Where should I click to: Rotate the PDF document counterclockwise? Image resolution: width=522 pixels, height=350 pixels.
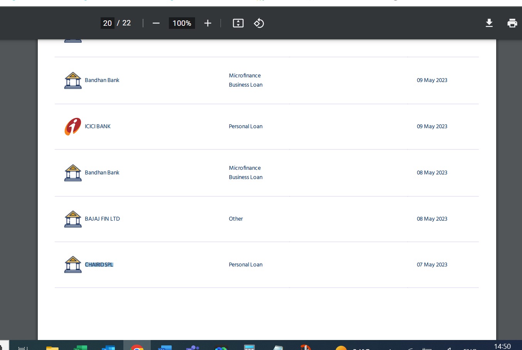(x=259, y=23)
